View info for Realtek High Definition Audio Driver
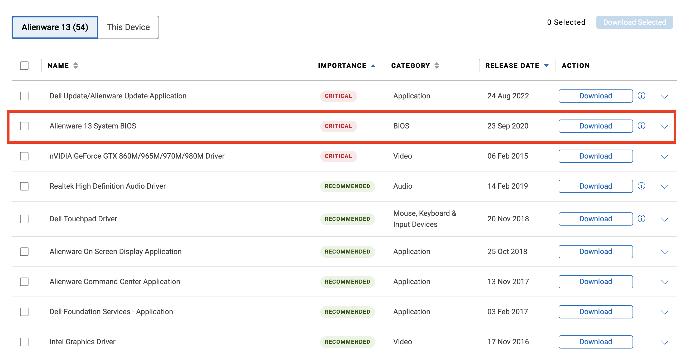680x353 pixels. (x=641, y=186)
